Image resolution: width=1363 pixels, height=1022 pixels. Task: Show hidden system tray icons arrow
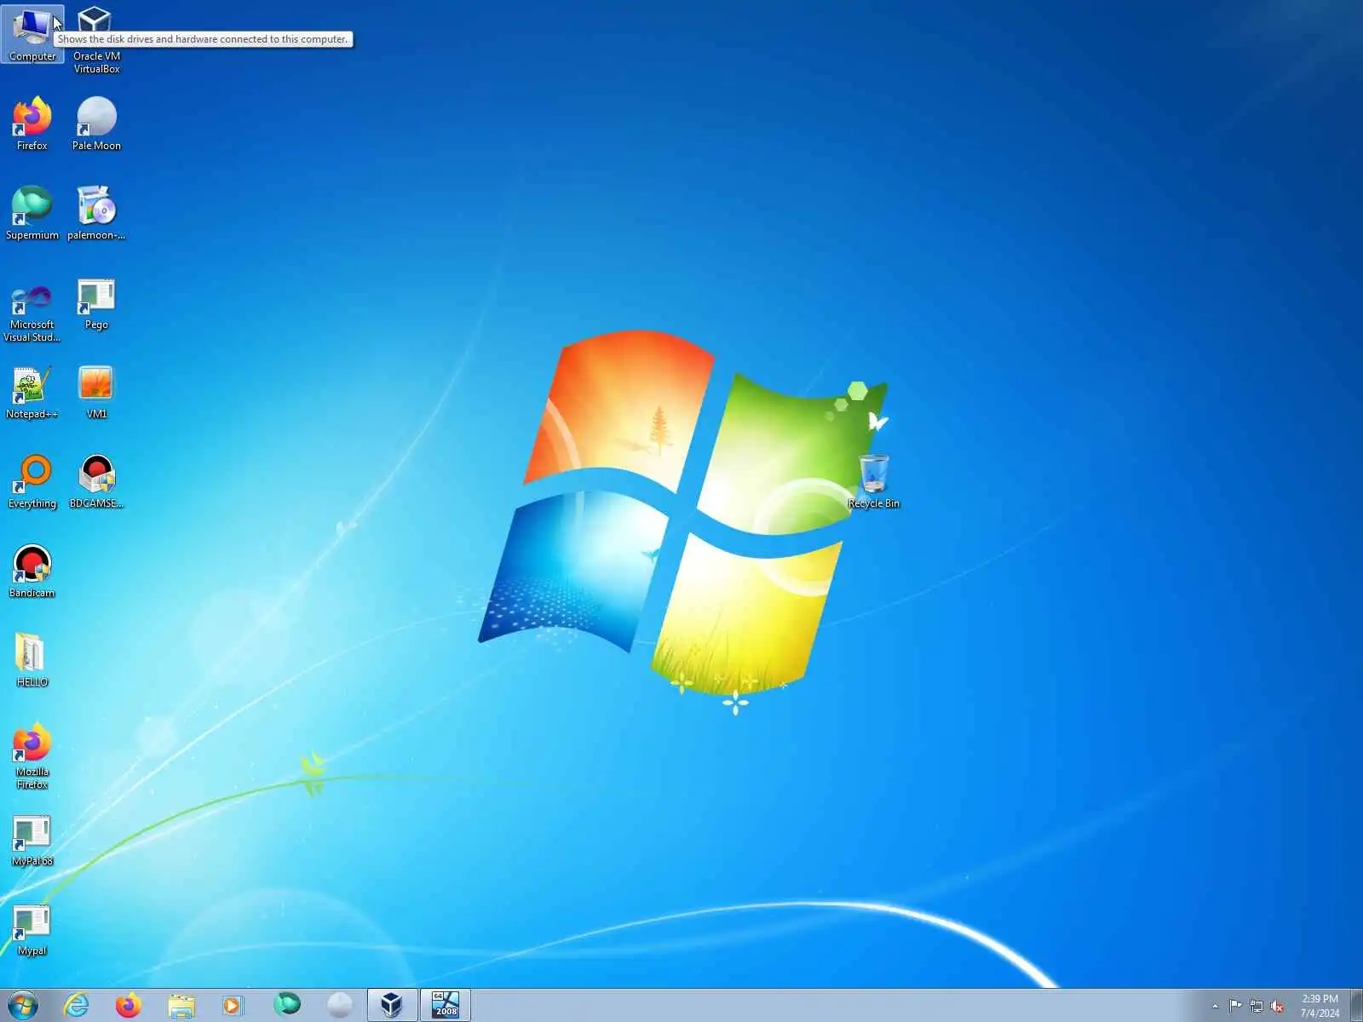(1215, 1006)
